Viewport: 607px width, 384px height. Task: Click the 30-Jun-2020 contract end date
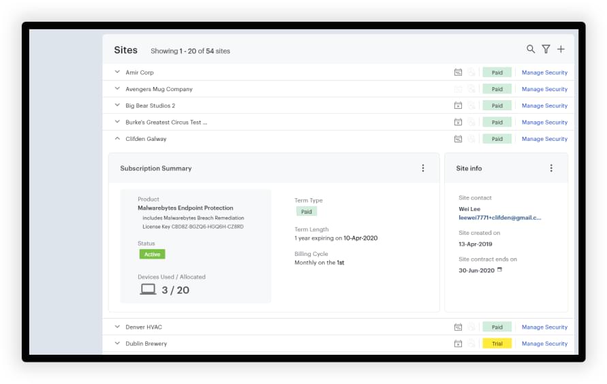click(476, 270)
